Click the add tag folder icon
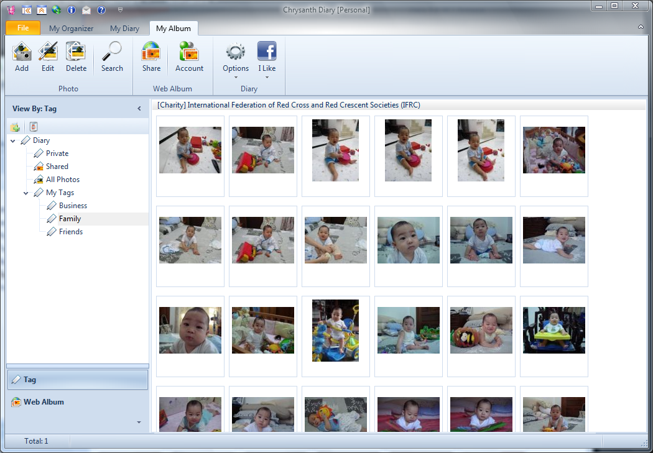653x453 pixels. pyautogui.click(x=15, y=127)
